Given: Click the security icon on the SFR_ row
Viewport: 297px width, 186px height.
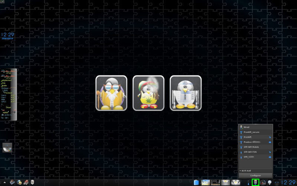Looking at the screenshot, I should (x=270, y=157).
